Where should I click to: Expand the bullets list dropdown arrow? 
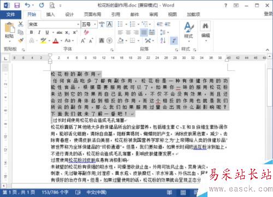126,24
